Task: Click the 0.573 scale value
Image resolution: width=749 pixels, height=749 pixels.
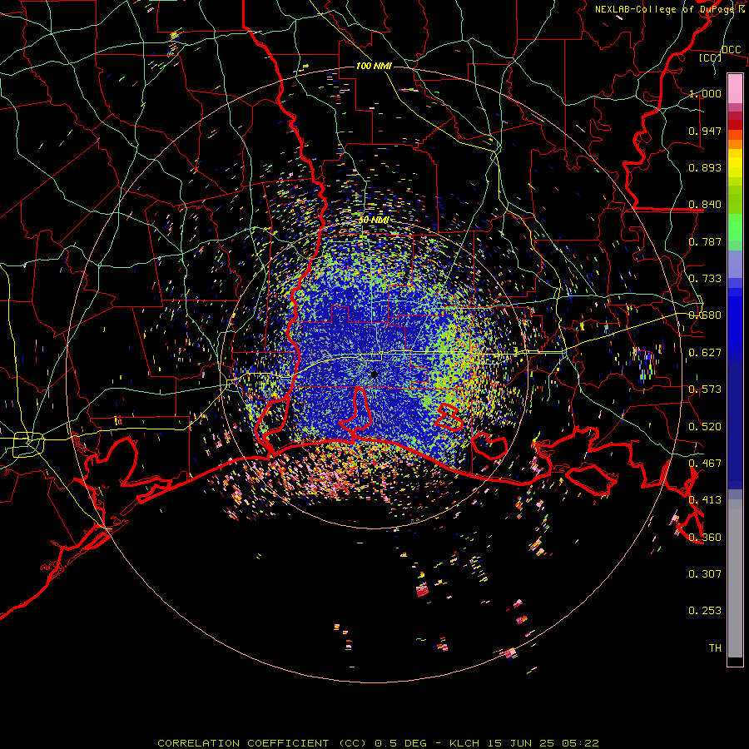Action: coord(705,389)
